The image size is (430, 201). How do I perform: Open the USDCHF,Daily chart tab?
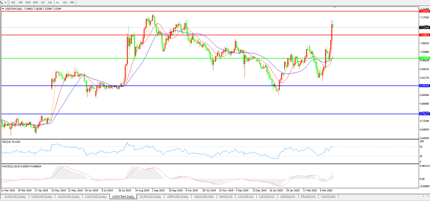click(x=42, y=197)
